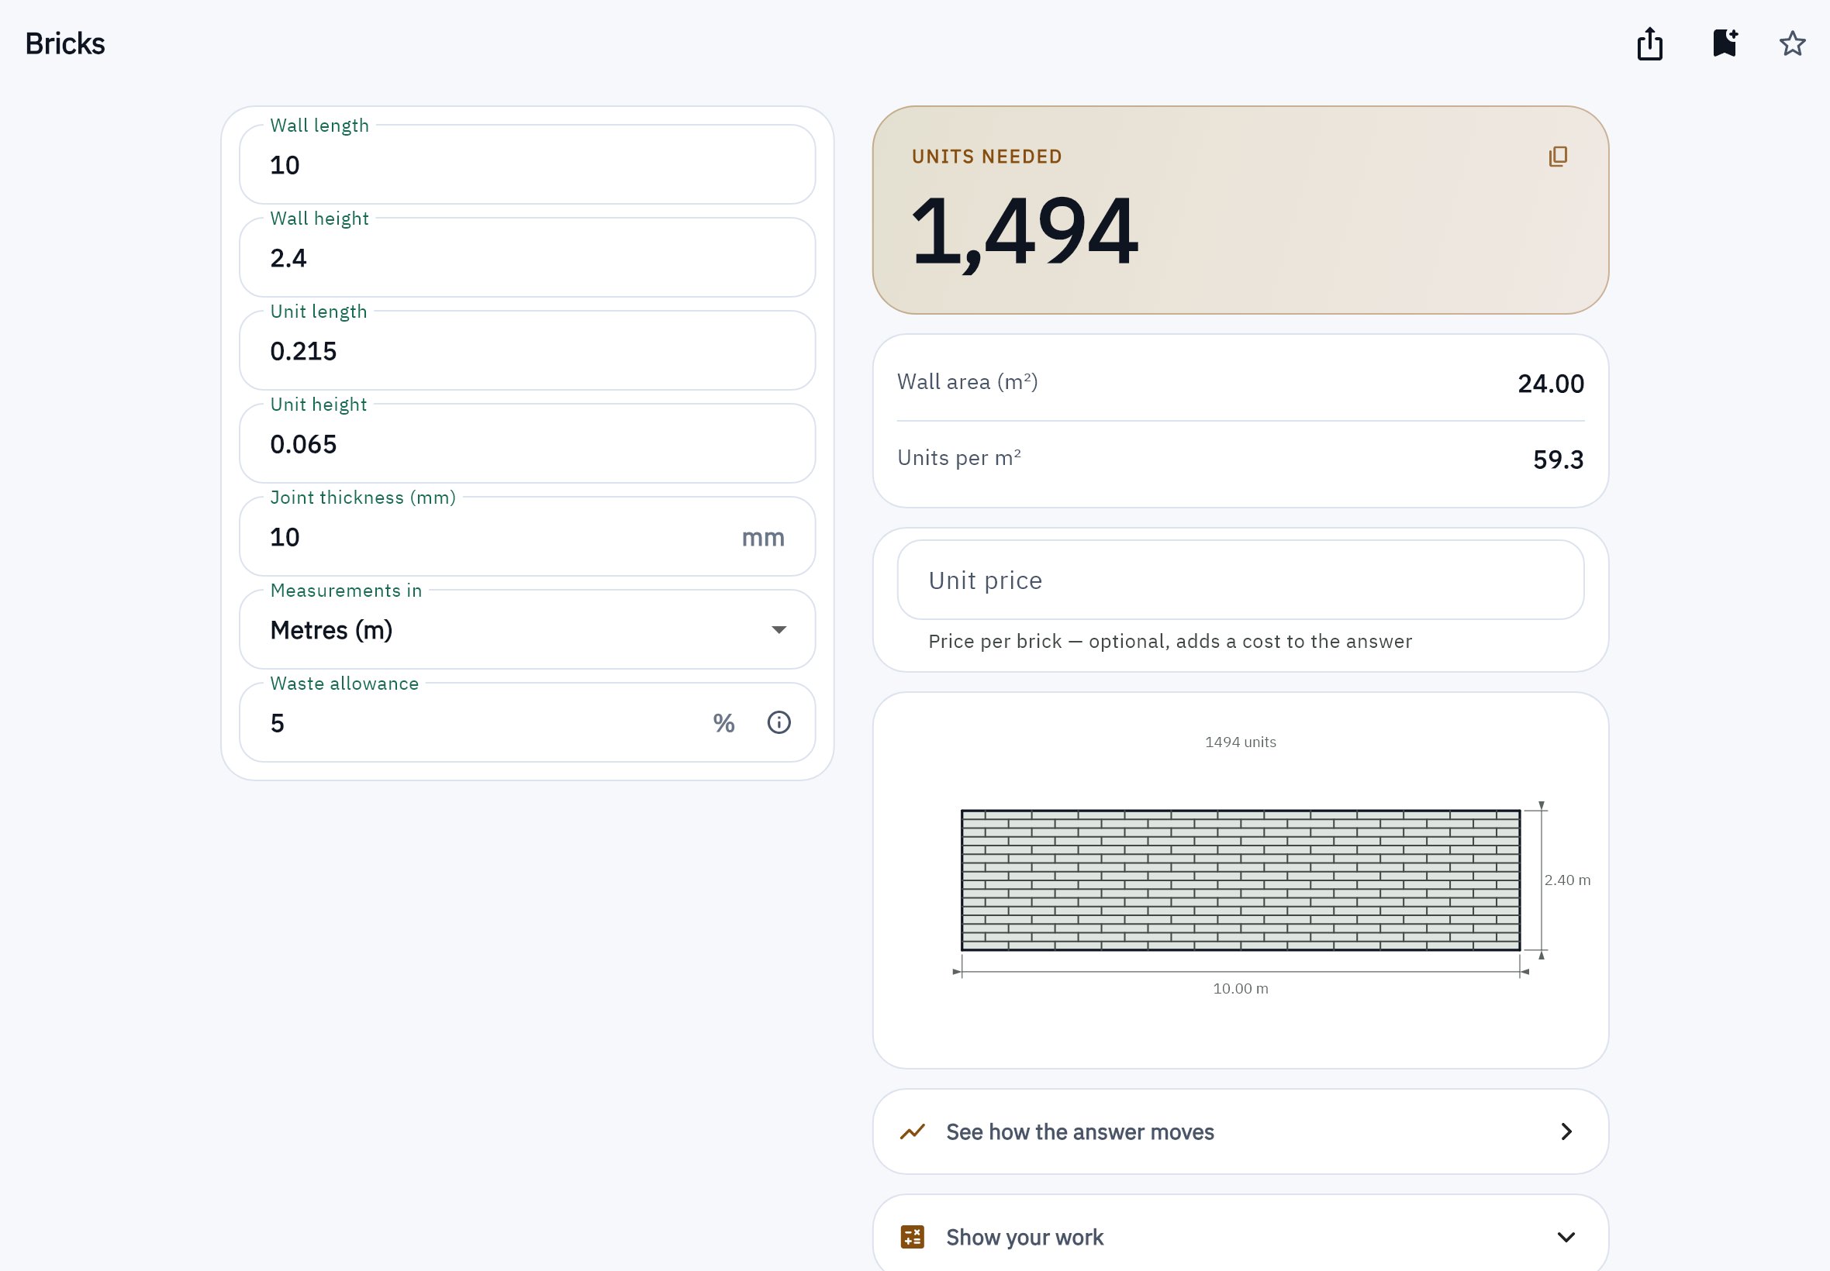Viewport: 1830px width, 1271px height.
Task: Open the Measurements in dropdown arrow
Action: [x=779, y=630]
